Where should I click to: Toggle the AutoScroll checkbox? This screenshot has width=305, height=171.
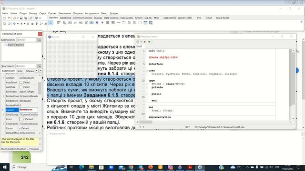click(x=21, y=82)
